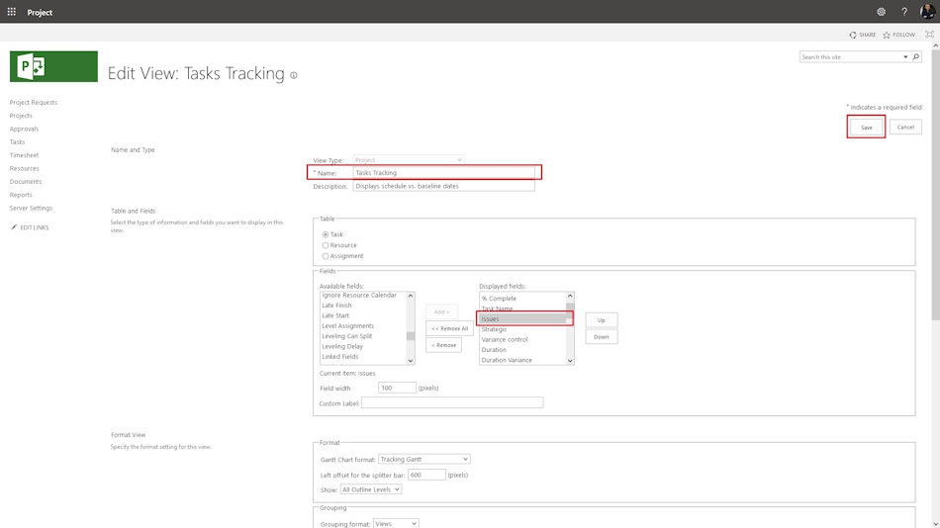Click the splitter bar offset input
940x528 pixels.
pyautogui.click(x=426, y=475)
